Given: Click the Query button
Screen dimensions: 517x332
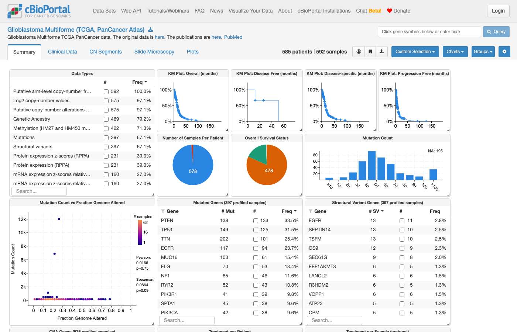Looking at the screenshot, I should [x=496, y=32].
